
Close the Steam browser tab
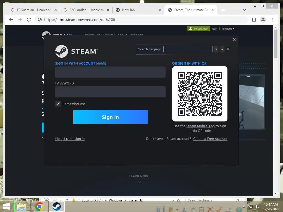coord(213,10)
